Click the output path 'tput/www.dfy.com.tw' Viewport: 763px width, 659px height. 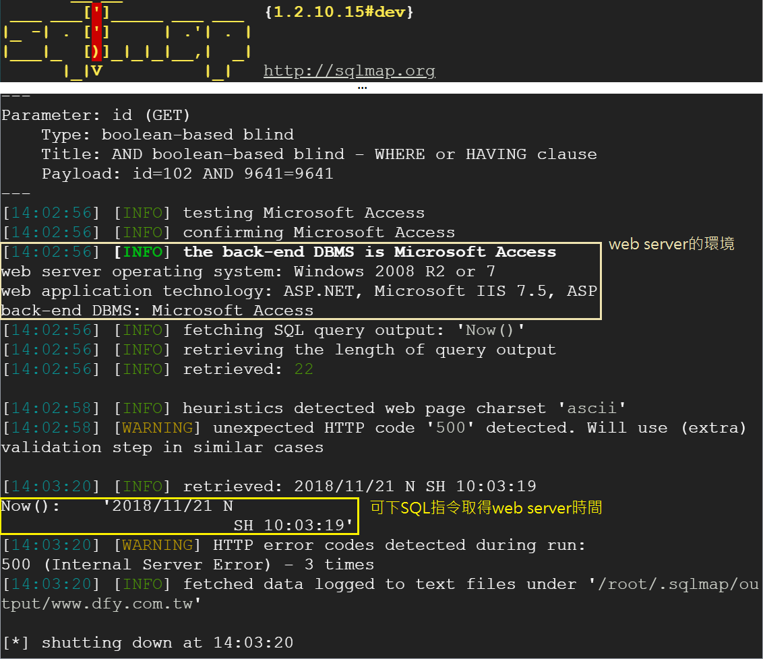click(x=101, y=604)
